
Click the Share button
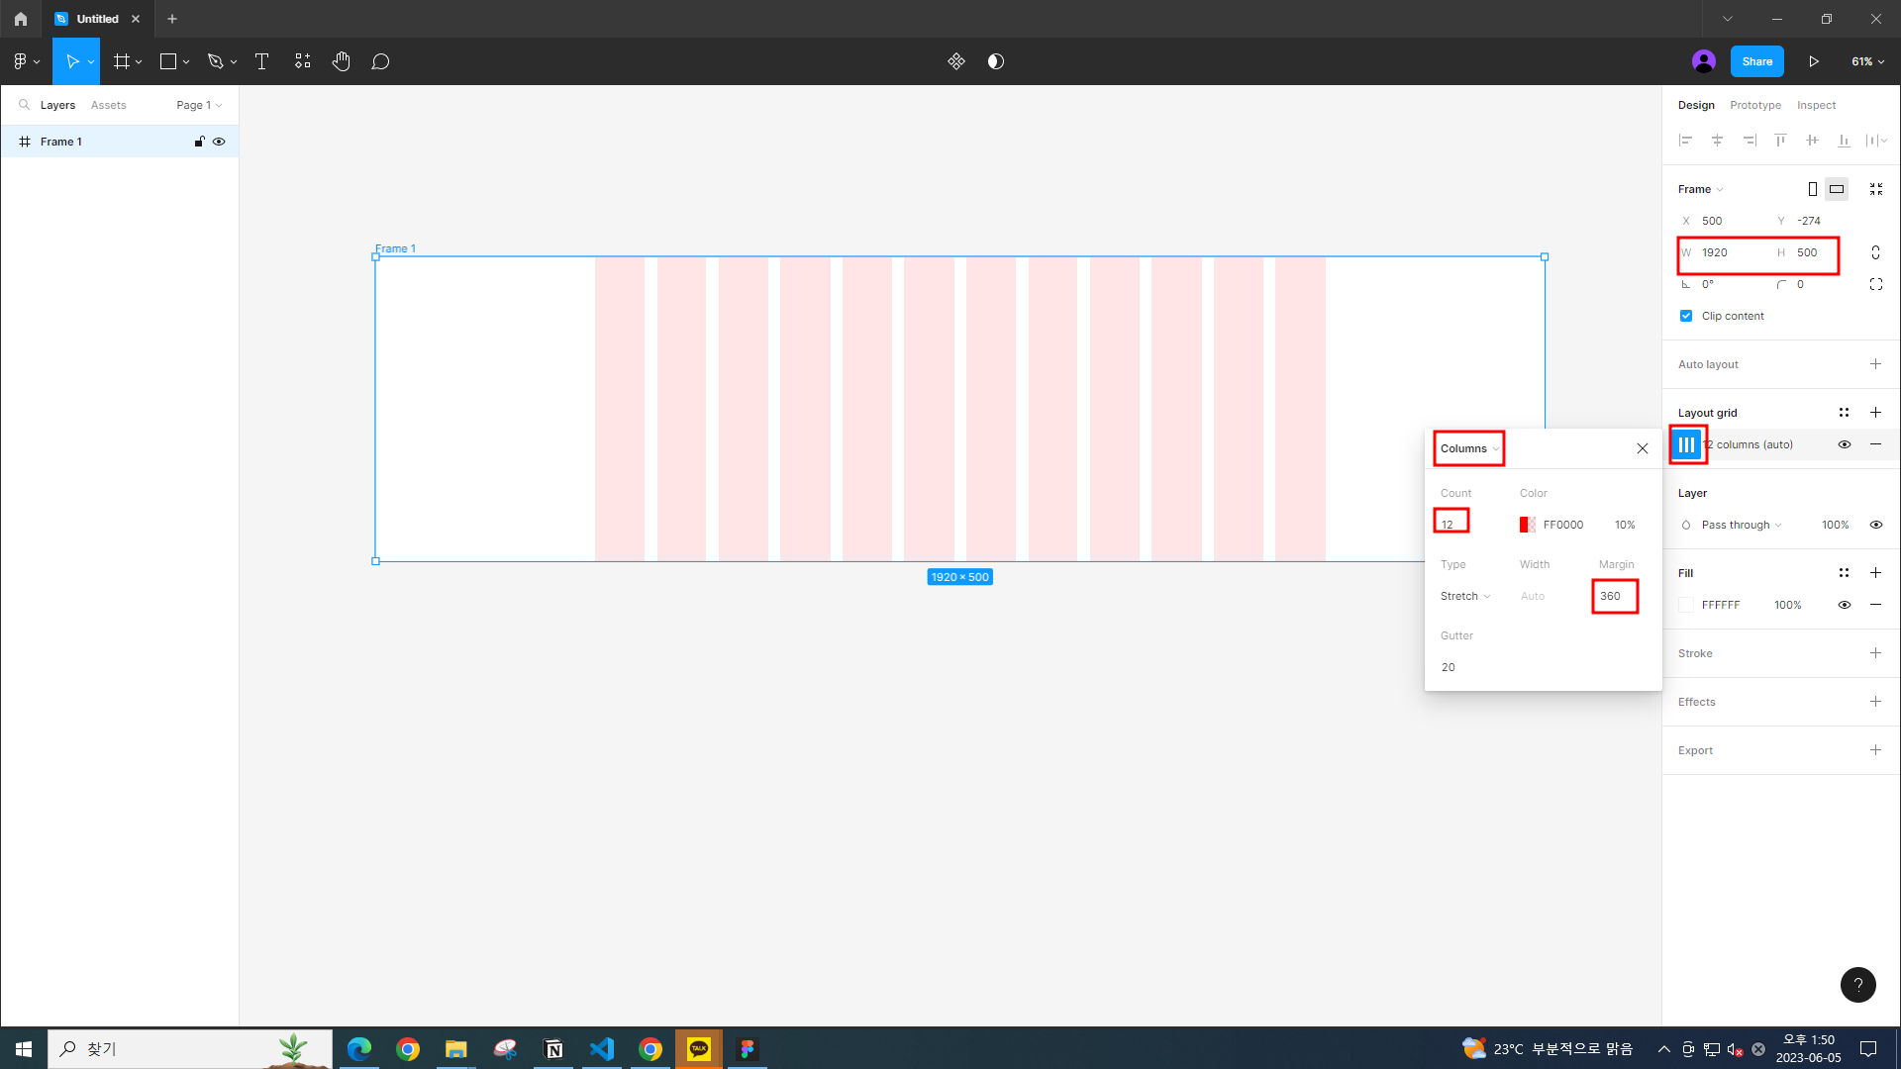pyautogui.click(x=1756, y=61)
